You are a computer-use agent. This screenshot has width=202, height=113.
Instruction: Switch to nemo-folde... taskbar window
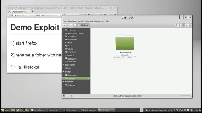38,110
